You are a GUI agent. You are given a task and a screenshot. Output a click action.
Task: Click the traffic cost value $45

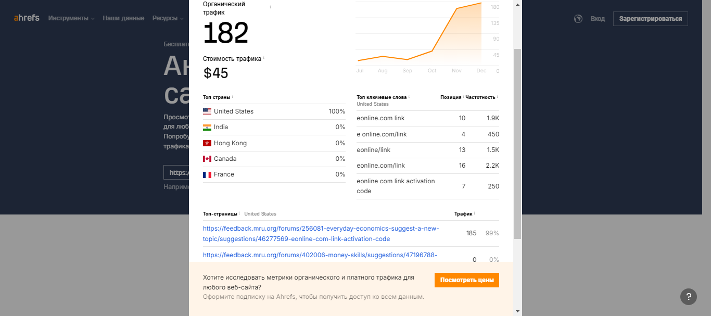coord(216,73)
